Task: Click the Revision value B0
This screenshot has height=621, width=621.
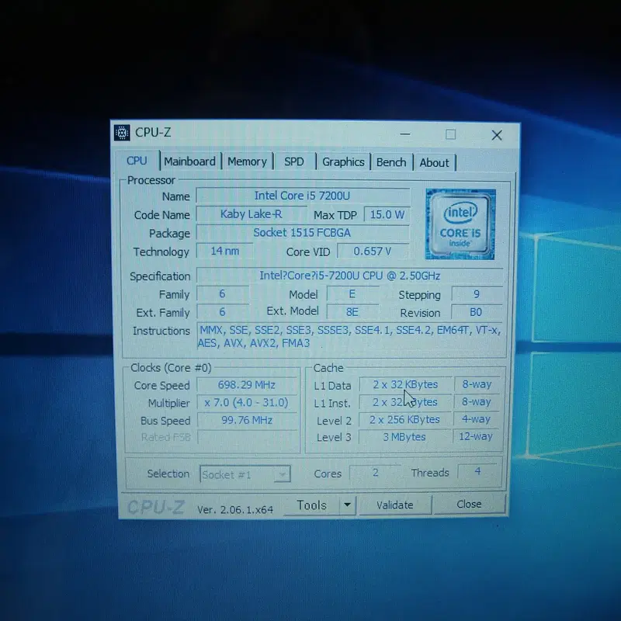Action: pyautogui.click(x=477, y=312)
